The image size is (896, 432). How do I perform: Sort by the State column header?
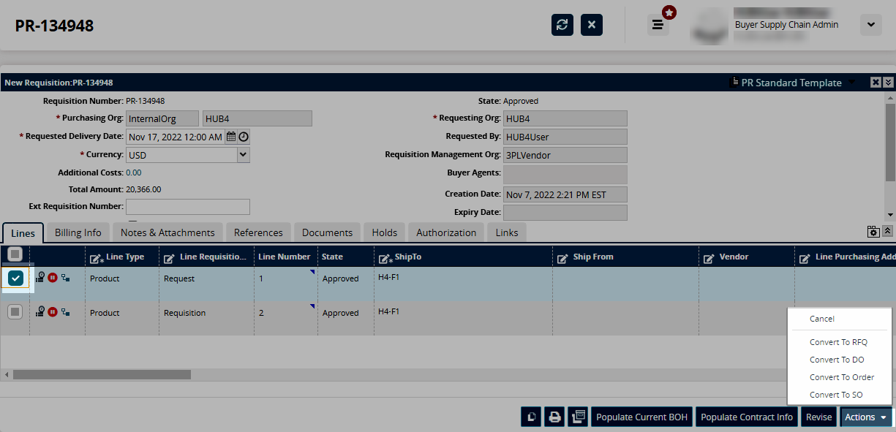pyautogui.click(x=332, y=257)
